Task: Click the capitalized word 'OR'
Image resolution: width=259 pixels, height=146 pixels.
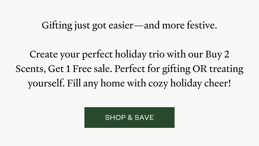Action: click(200, 69)
